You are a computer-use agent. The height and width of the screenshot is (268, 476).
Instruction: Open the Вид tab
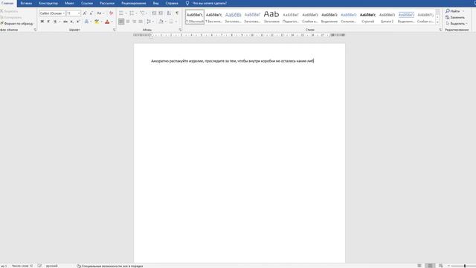coord(155,3)
